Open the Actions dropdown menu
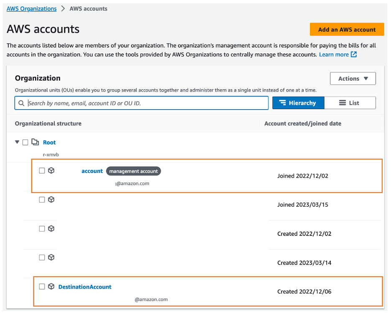 tap(353, 78)
